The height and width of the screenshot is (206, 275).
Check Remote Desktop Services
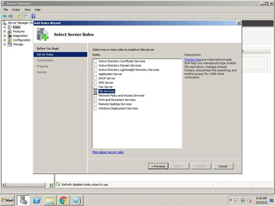95,104
